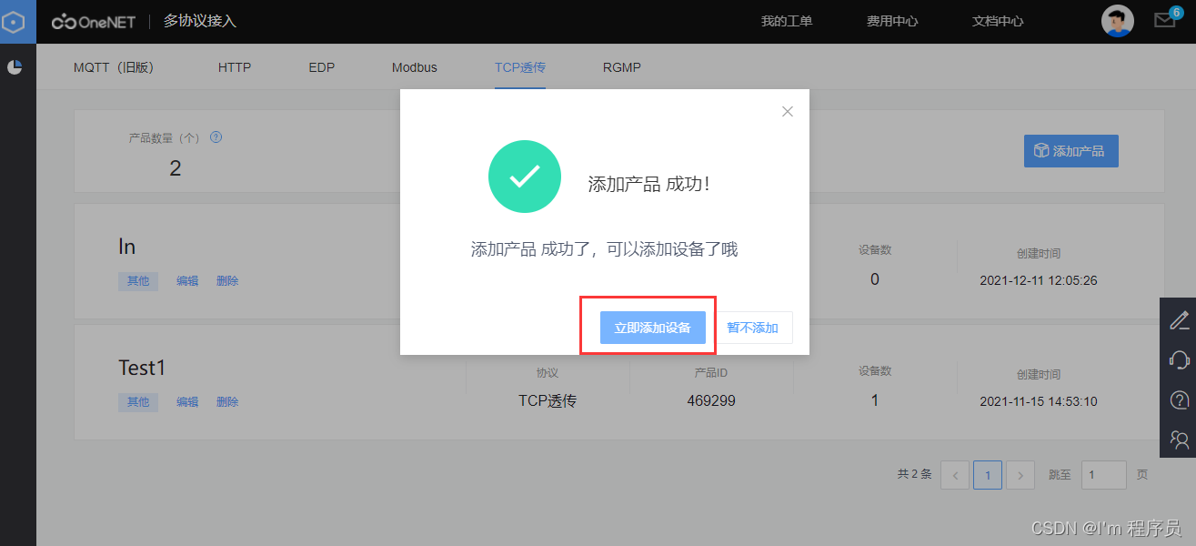Select the pen feedback icon on right edge
This screenshot has width=1196, height=546.
tap(1180, 319)
